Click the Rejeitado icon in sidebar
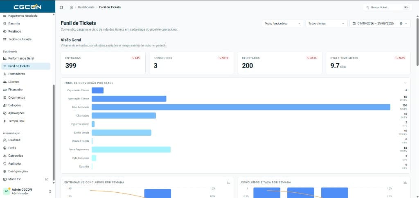The height and width of the screenshot is (198, 419). tap(5, 31)
